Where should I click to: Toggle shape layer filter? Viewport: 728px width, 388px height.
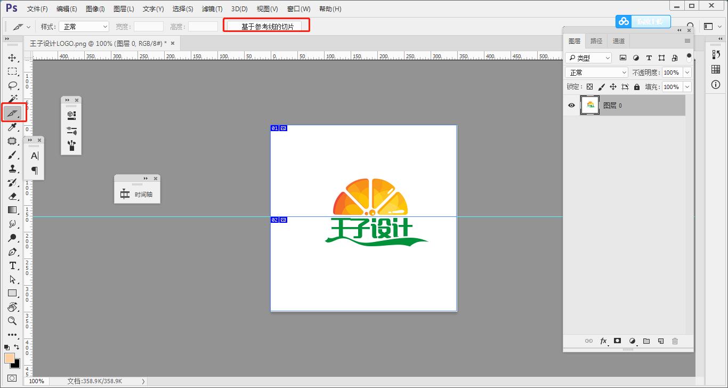(x=661, y=58)
